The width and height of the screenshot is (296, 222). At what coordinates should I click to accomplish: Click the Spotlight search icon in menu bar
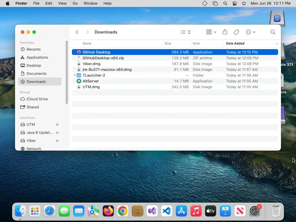coord(225,3)
